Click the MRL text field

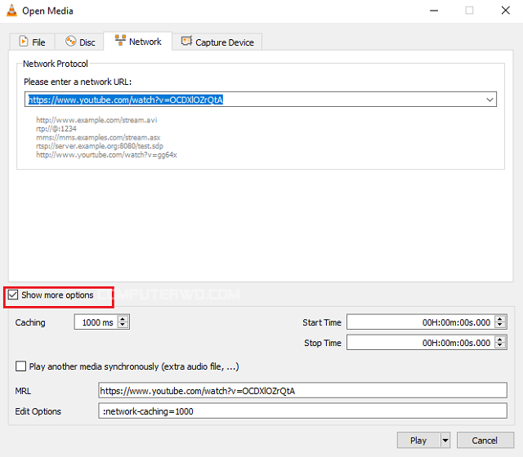click(x=302, y=390)
